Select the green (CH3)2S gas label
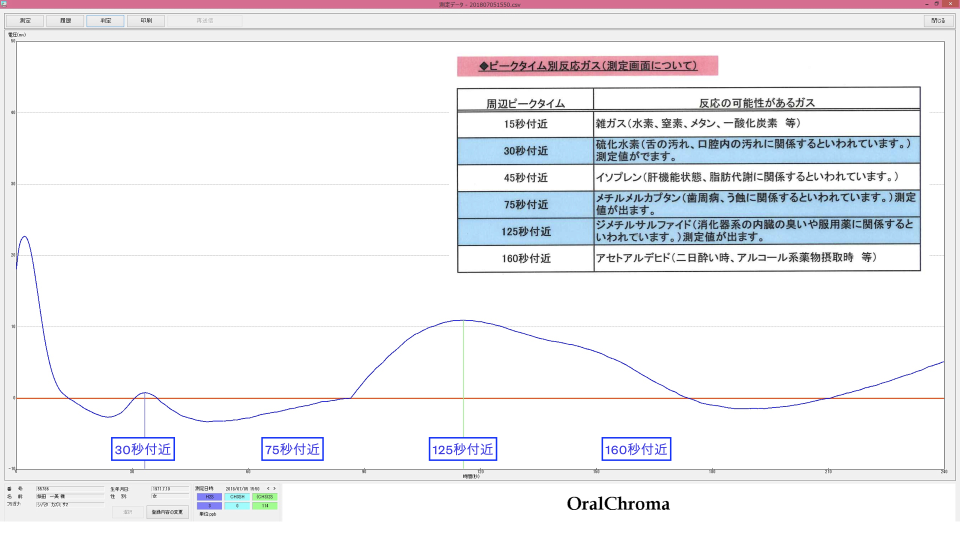This screenshot has width=960, height=540. 264,497
